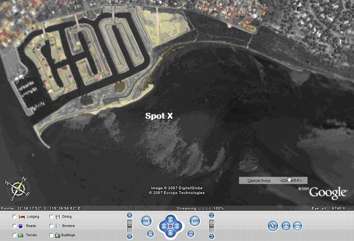354x241 pixels.
Task: Reset north with the N button
Action: pos(150,234)
